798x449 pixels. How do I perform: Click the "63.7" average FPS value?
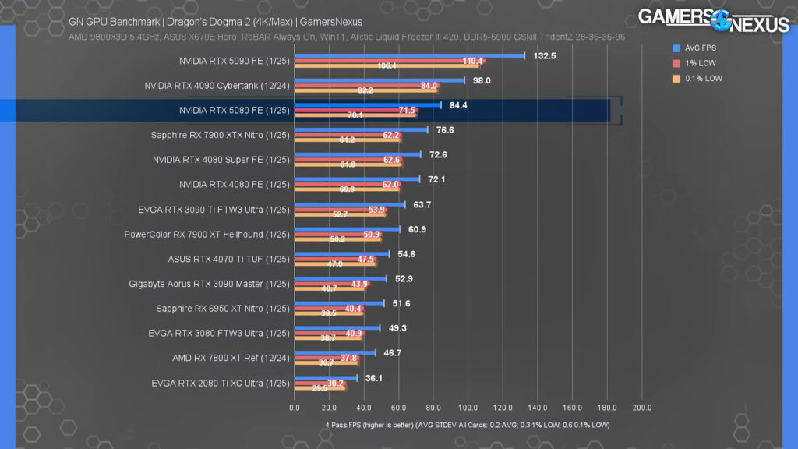pos(422,205)
